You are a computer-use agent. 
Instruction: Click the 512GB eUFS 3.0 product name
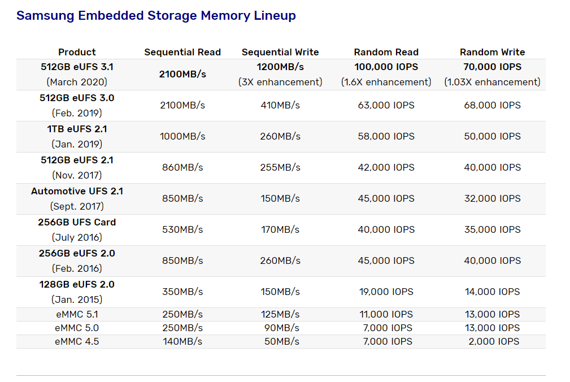point(77,98)
